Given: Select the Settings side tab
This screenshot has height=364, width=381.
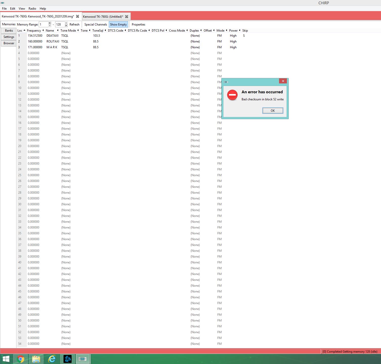Looking at the screenshot, I should point(9,37).
